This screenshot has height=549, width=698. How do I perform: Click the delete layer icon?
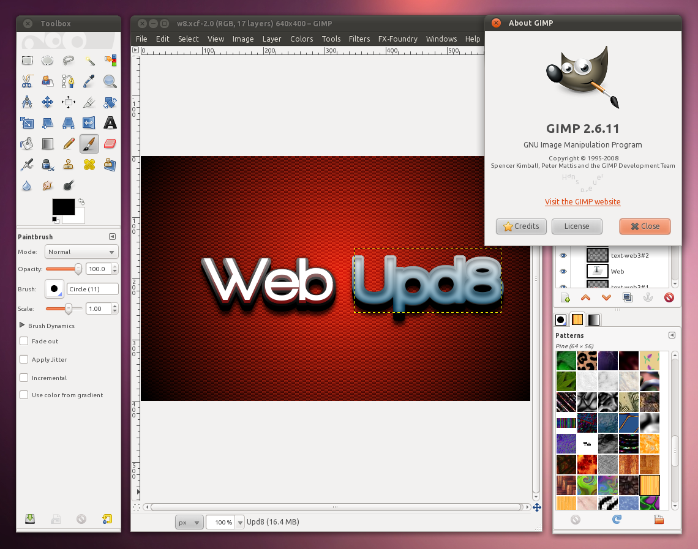[669, 297]
